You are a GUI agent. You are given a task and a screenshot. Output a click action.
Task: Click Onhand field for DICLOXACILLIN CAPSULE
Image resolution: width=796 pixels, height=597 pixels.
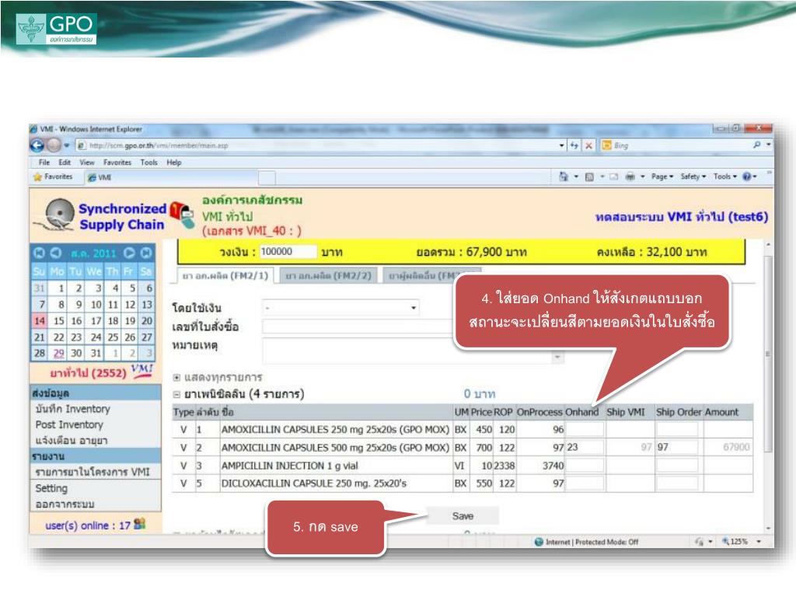click(x=585, y=484)
